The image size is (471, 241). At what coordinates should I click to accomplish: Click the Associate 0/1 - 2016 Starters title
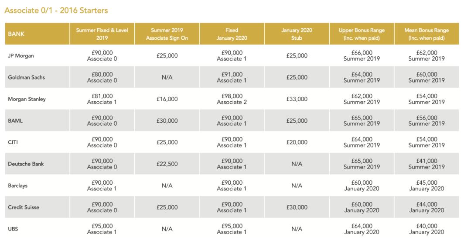point(56,10)
